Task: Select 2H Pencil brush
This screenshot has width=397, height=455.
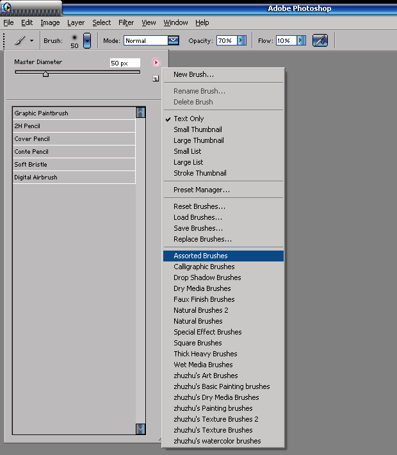Action: coord(74,126)
